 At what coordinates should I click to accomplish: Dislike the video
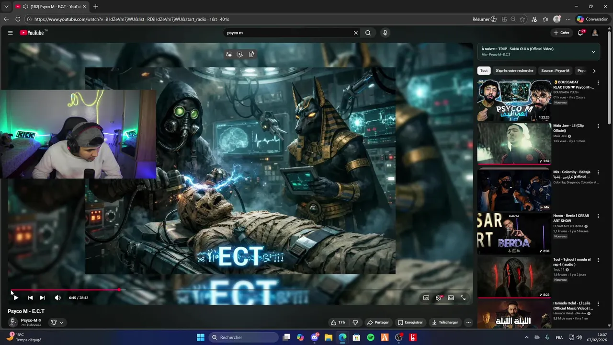(355, 322)
